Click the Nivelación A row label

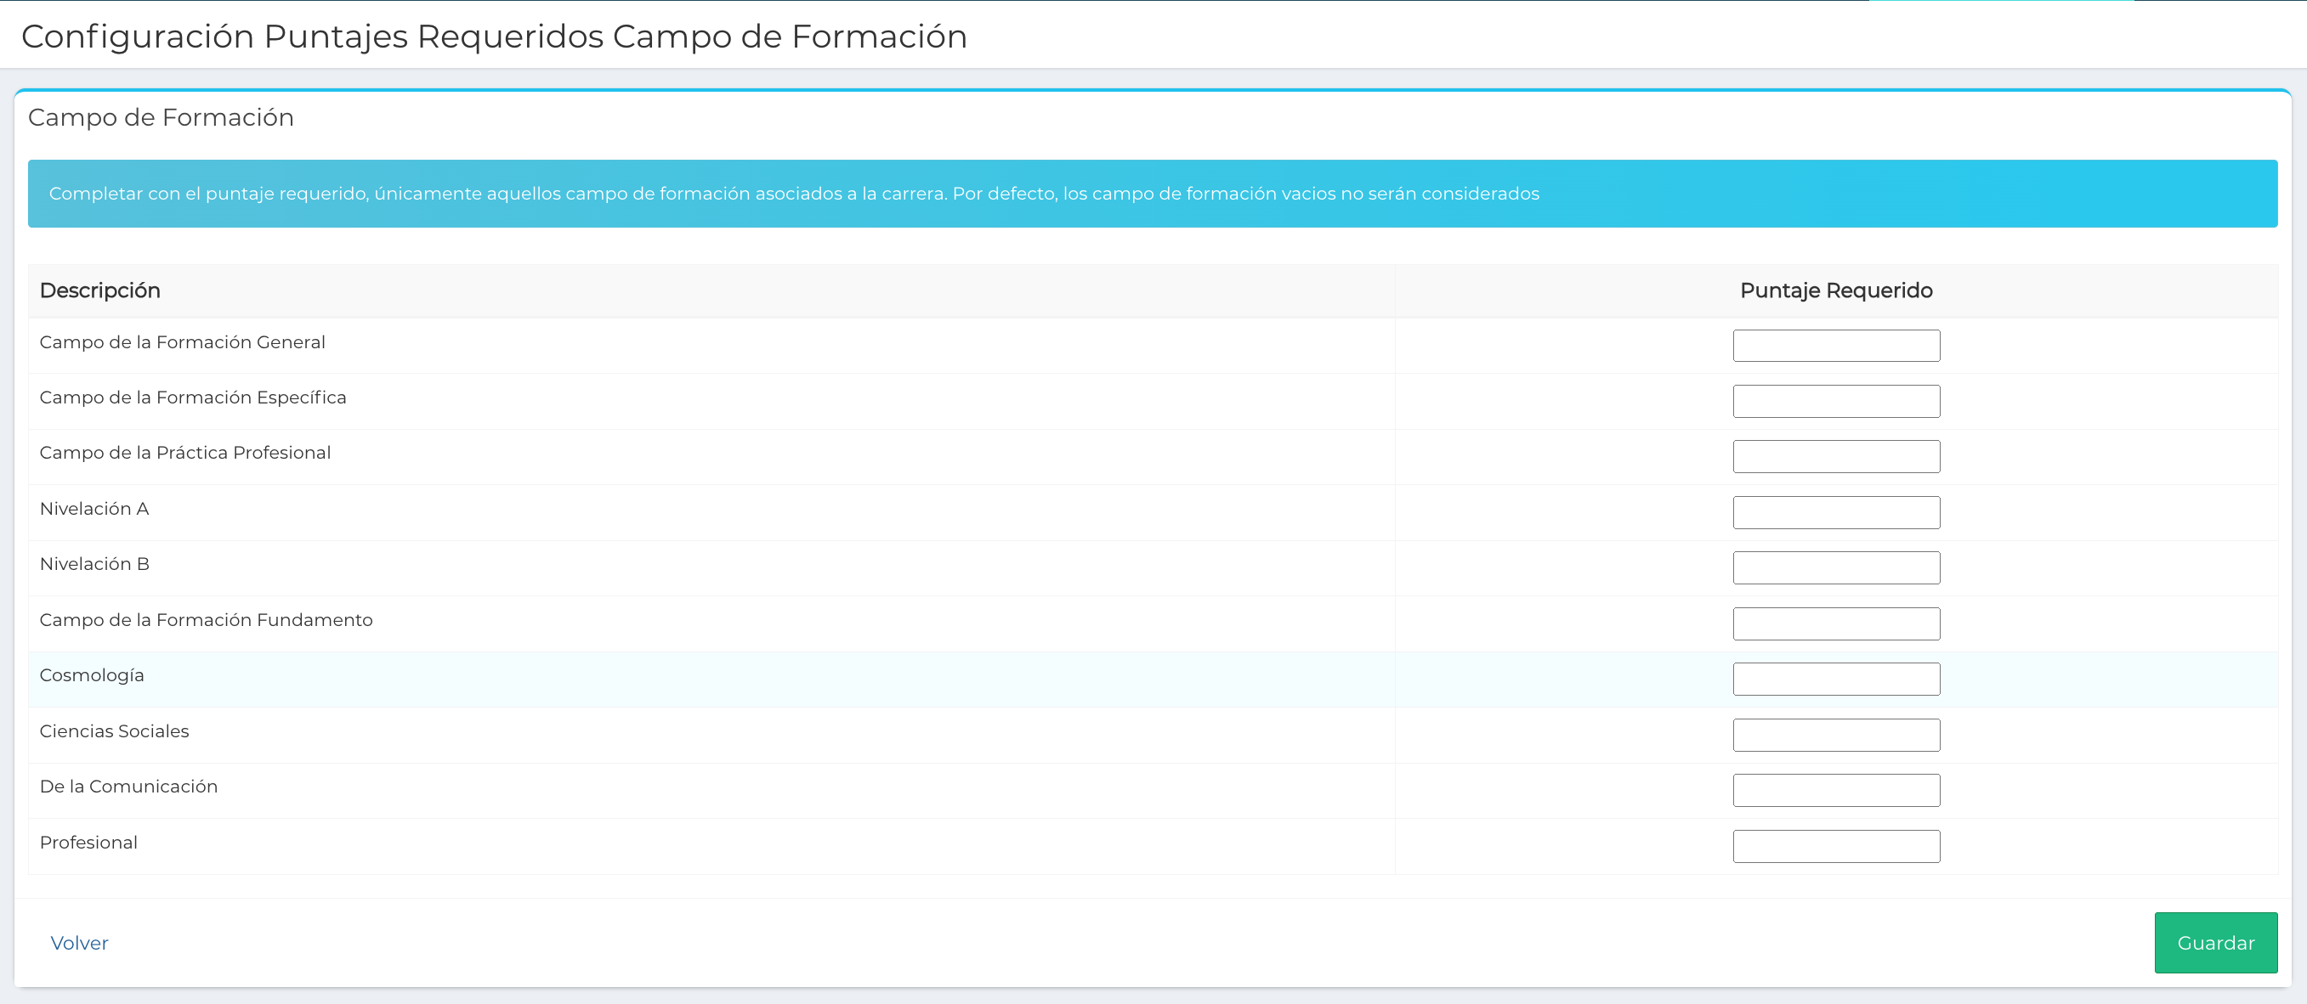pos(94,508)
